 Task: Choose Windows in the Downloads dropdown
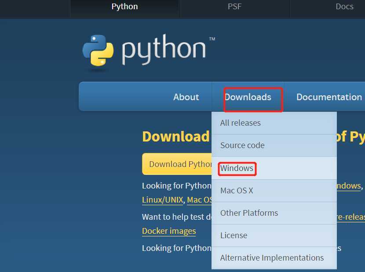coord(274,168)
